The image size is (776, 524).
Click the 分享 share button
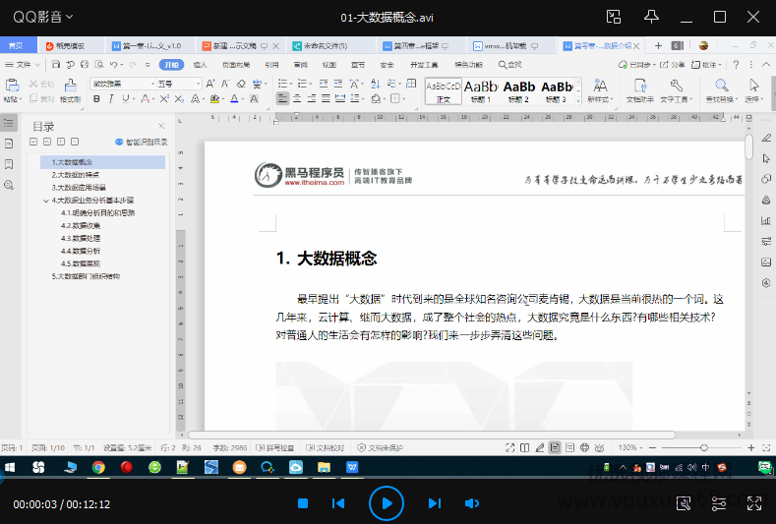[x=673, y=65]
